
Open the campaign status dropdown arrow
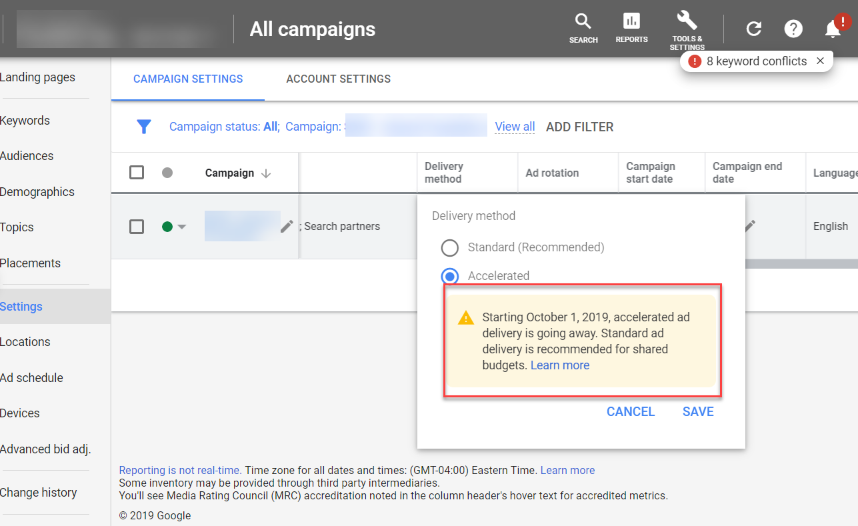pyautogui.click(x=182, y=227)
